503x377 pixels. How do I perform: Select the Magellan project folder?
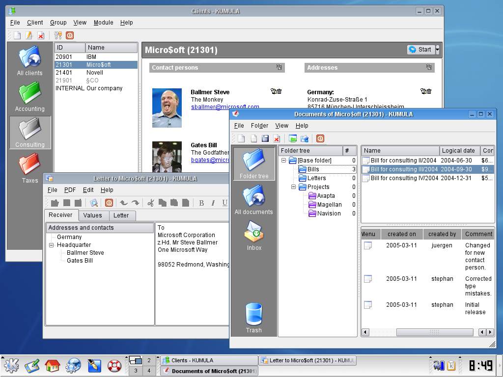click(x=329, y=205)
